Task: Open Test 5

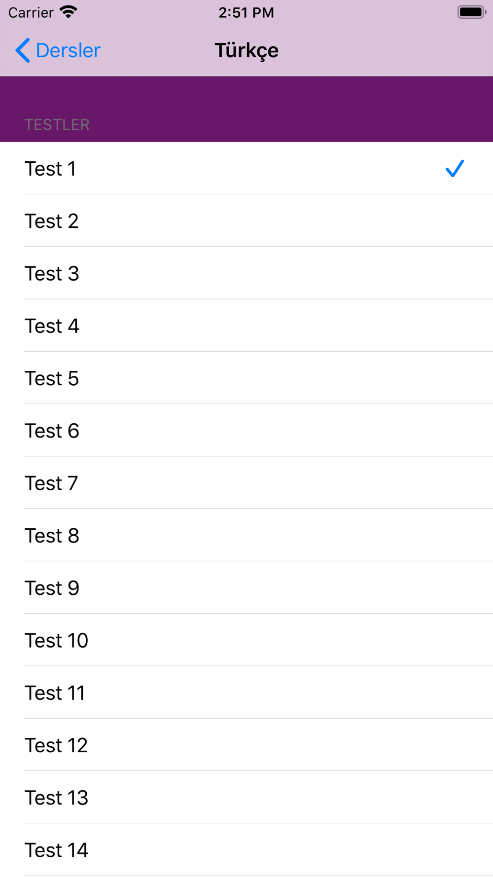Action: coord(246,378)
